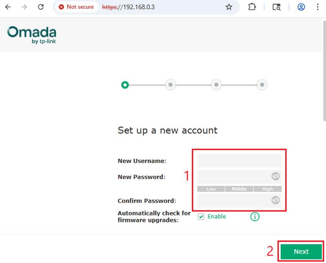Image resolution: width=326 pixels, height=263 pixels.
Task: Click the Omada by tp-link logo
Action: point(32,35)
